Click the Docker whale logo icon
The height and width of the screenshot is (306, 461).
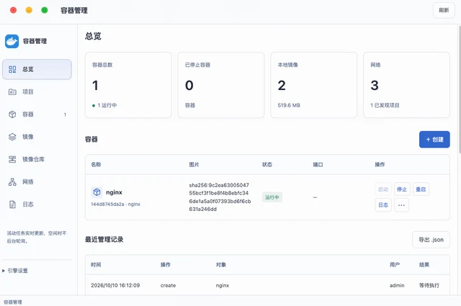(x=12, y=41)
